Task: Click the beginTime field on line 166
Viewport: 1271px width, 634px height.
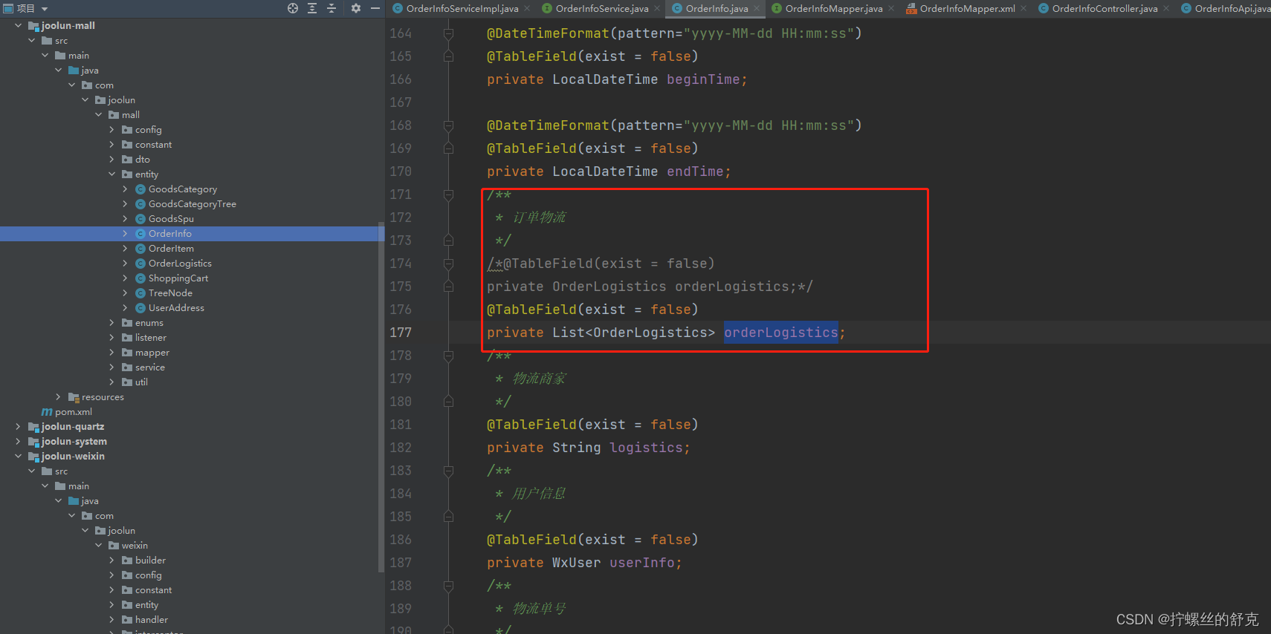Action: coord(703,79)
